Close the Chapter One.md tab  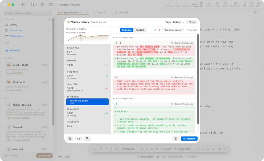pos(87,12)
